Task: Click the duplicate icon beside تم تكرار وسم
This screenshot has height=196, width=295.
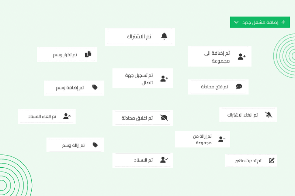Action: 88,54
